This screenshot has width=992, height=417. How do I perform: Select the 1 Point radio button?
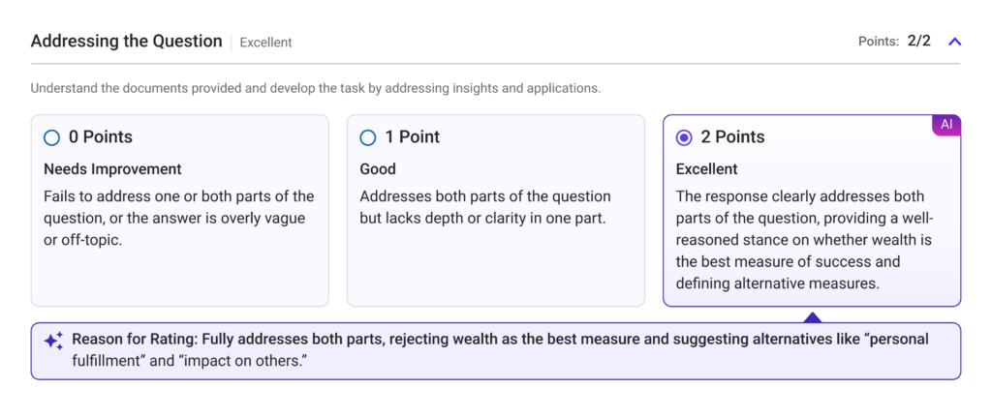367,137
